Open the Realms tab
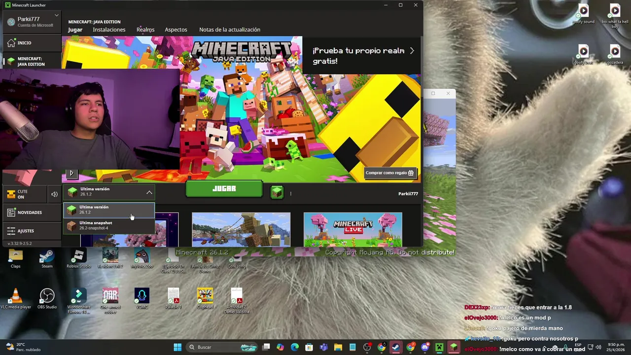This screenshot has width=631, height=355. 145,30
